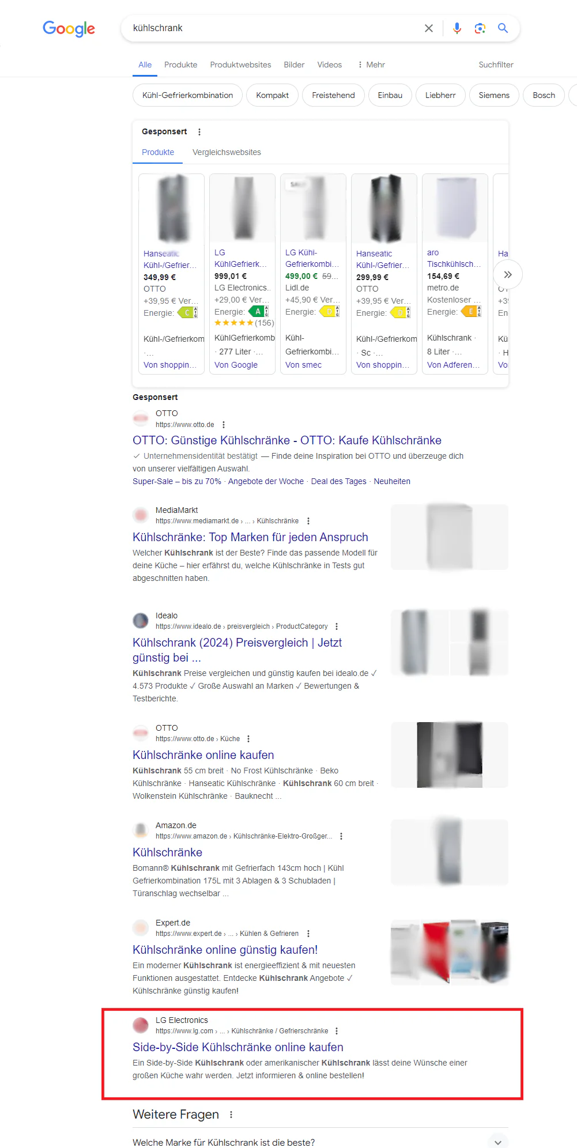Open three-dot menu for Amazon.de result
Viewport: 577px width, 1148px height.
coord(341,836)
